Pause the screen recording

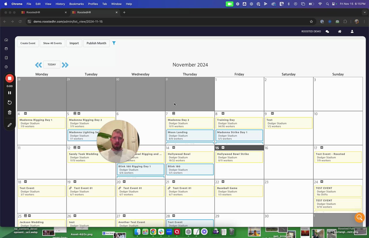[x=10, y=93]
